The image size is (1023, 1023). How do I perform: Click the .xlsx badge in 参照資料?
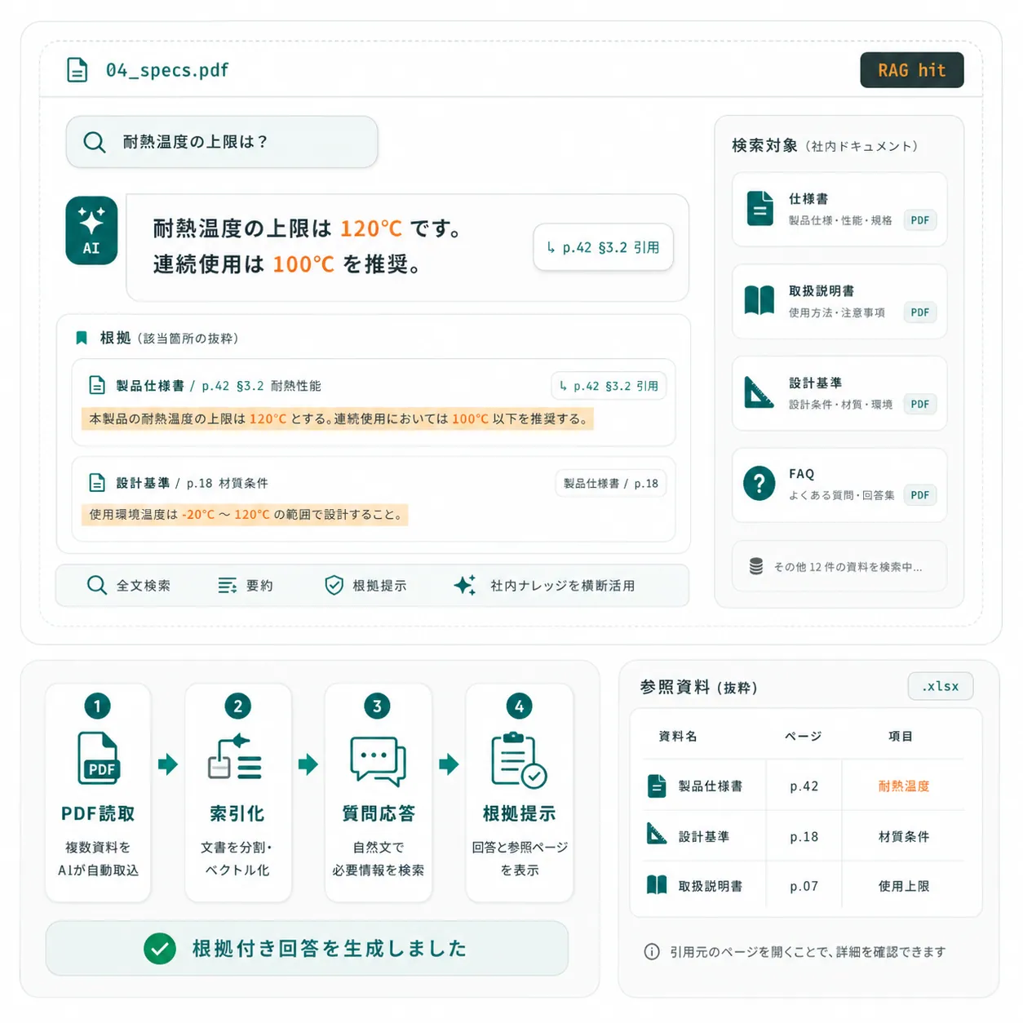pyautogui.click(x=941, y=686)
